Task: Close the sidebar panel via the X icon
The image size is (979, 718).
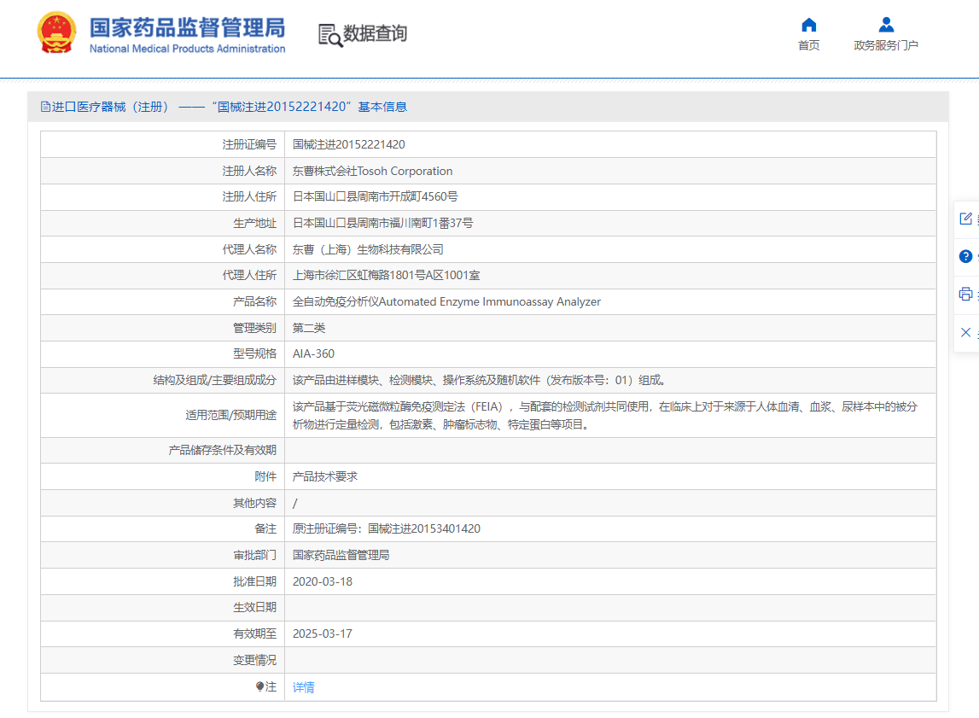Action: pos(964,332)
